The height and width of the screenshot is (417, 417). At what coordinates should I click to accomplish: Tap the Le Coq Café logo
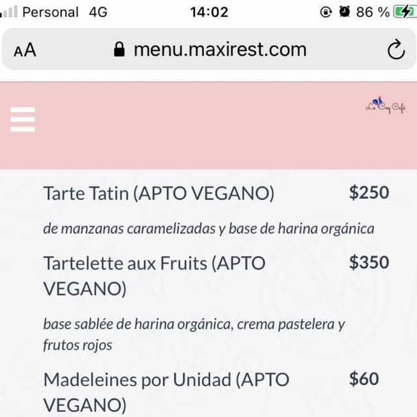[386, 106]
